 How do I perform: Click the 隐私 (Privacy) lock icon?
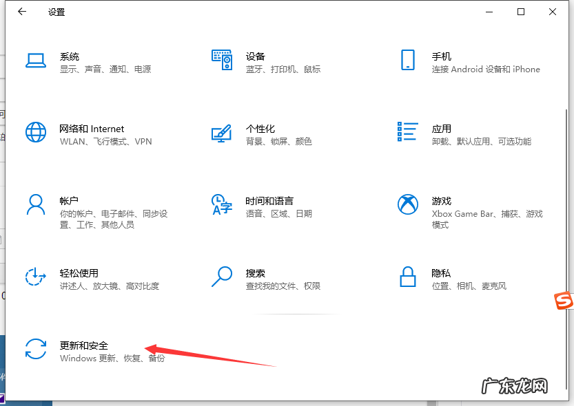[x=408, y=277]
